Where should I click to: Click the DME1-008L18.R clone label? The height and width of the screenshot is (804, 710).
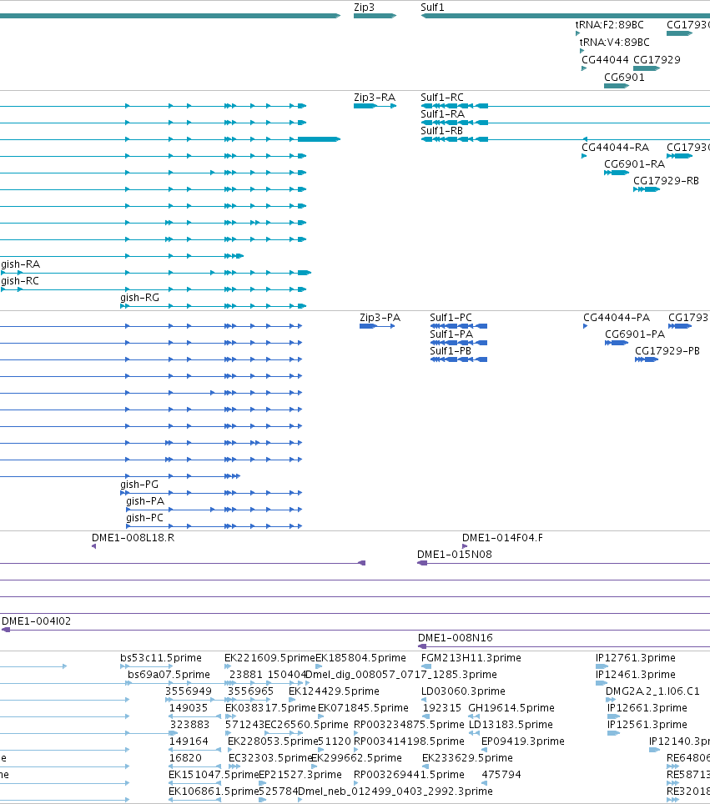(133, 537)
